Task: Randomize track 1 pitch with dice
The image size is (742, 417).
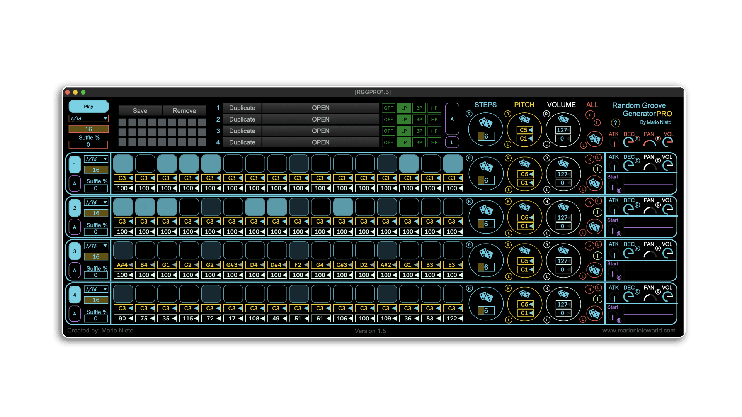Action: coord(524,163)
